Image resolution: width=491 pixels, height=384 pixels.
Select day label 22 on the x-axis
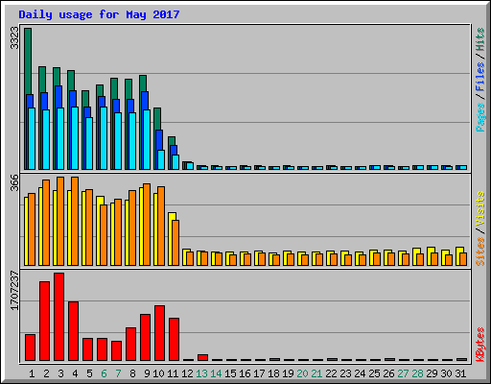[x=331, y=373]
